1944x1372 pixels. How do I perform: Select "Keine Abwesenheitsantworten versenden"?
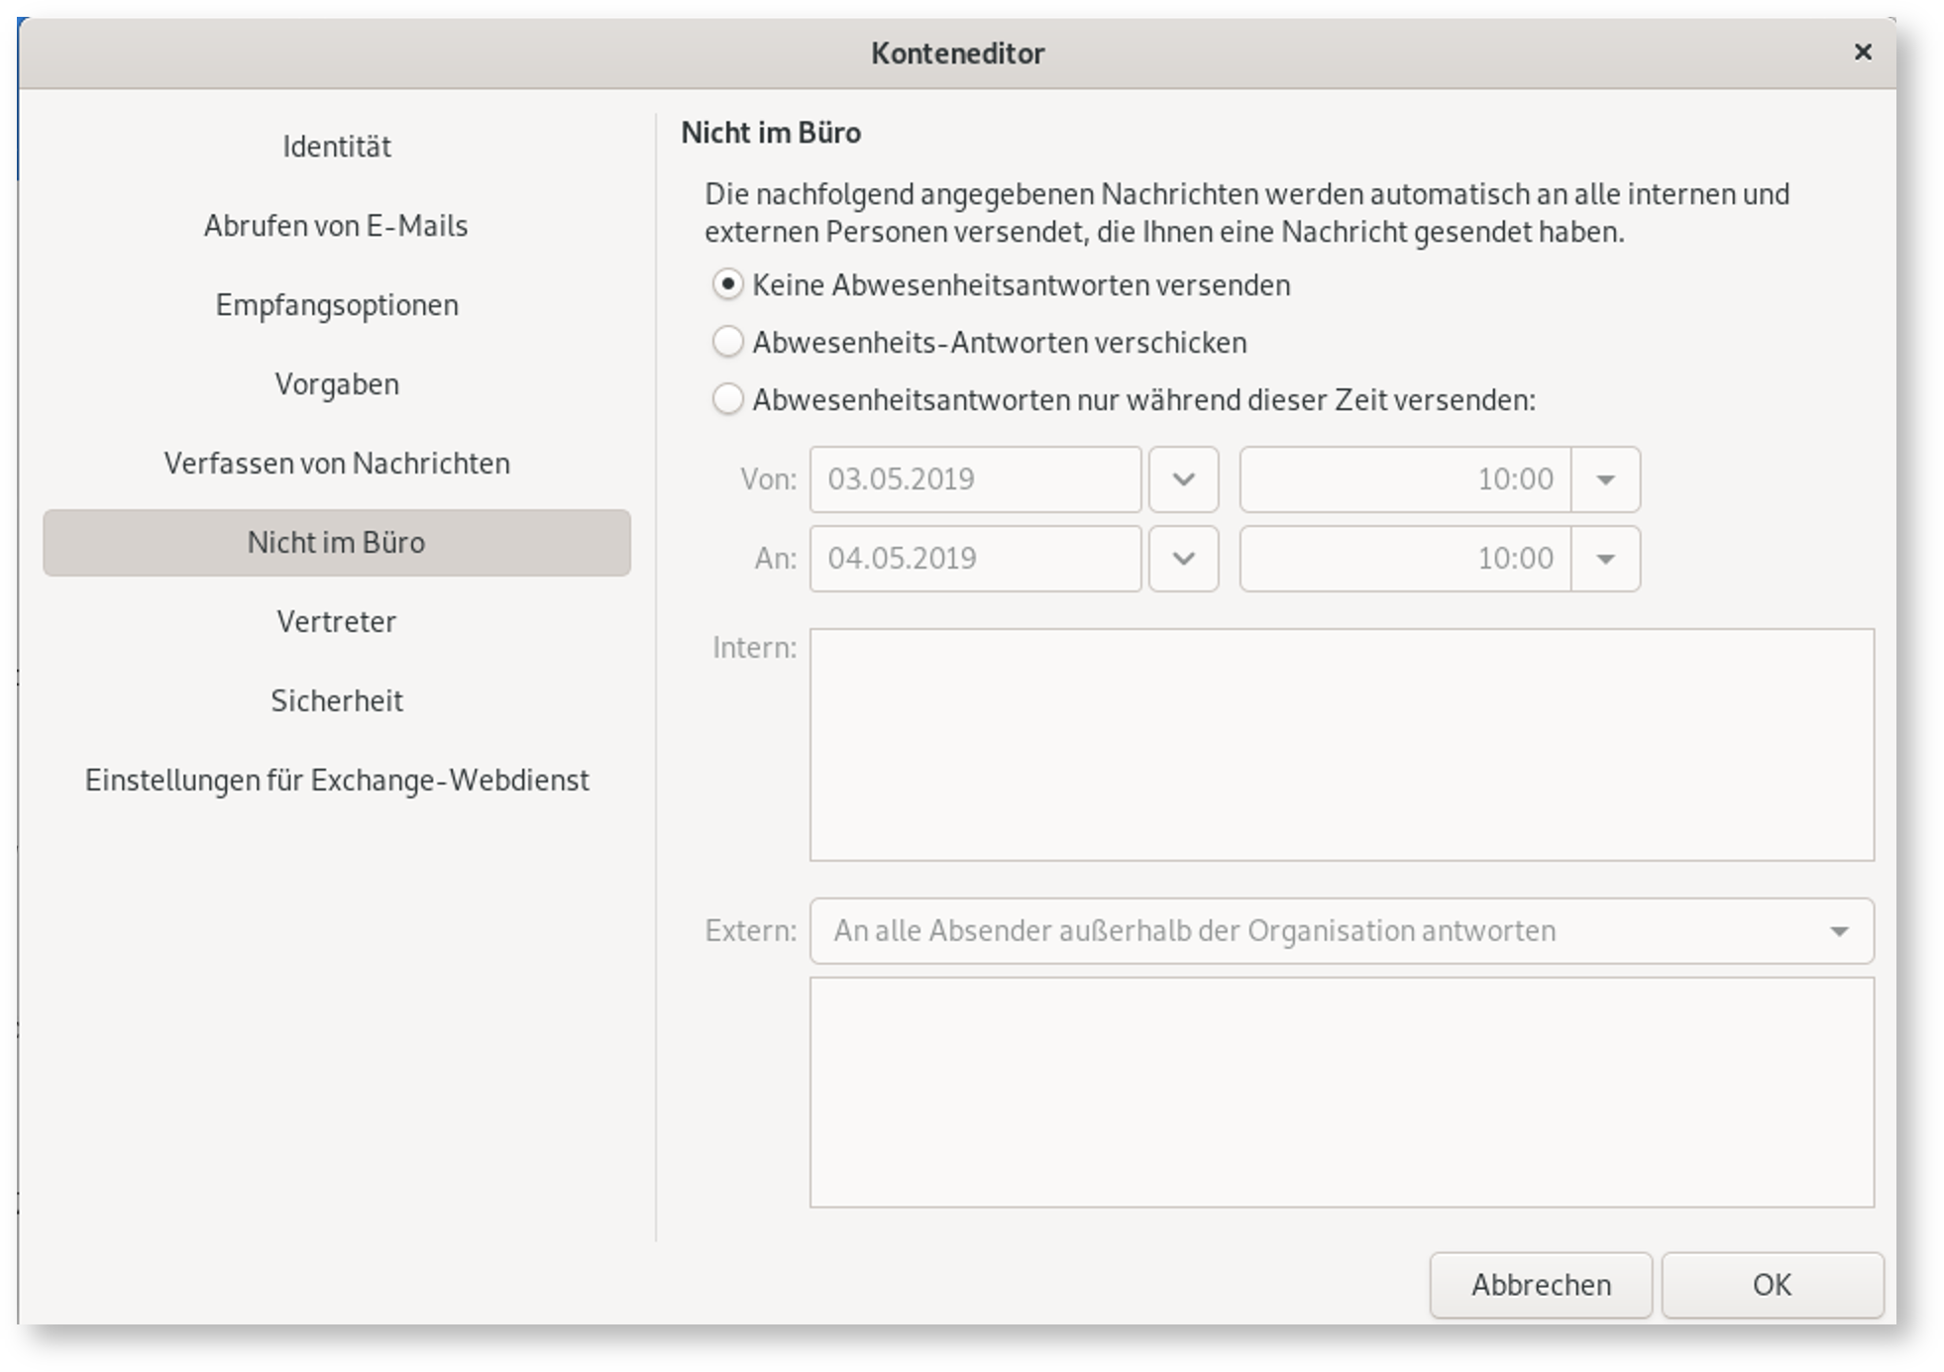click(728, 284)
